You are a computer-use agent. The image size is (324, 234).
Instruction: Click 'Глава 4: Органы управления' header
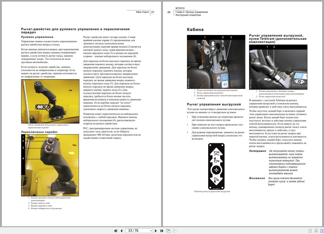point(192,12)
